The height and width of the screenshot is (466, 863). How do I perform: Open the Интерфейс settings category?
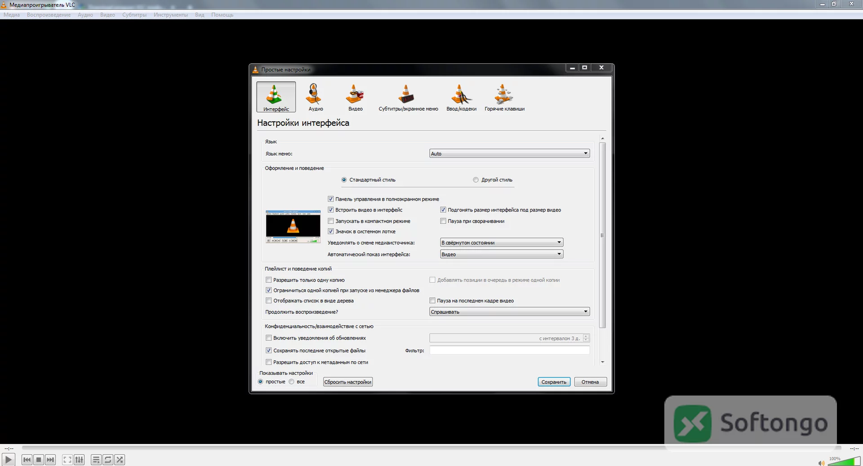(276, 97)
